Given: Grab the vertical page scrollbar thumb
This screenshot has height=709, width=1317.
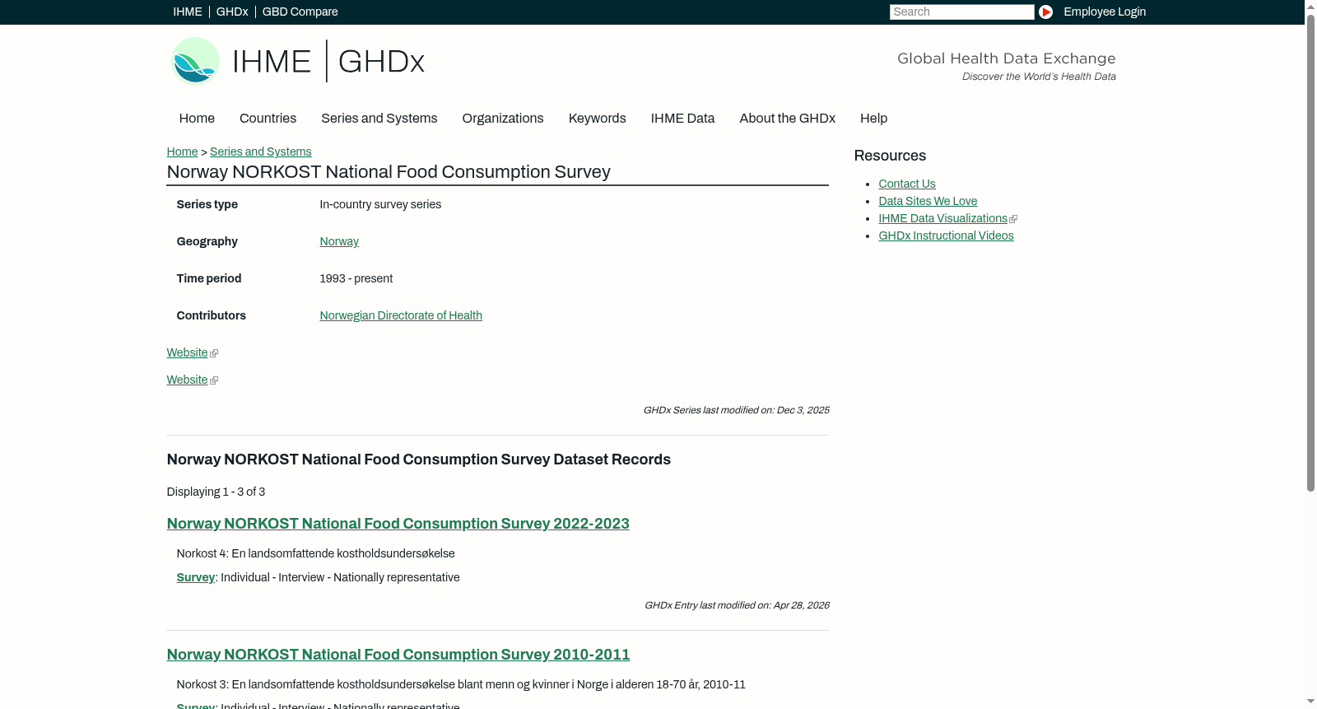Looking at the screenshot, I should pyautogui.click(x=1311, y=254).
